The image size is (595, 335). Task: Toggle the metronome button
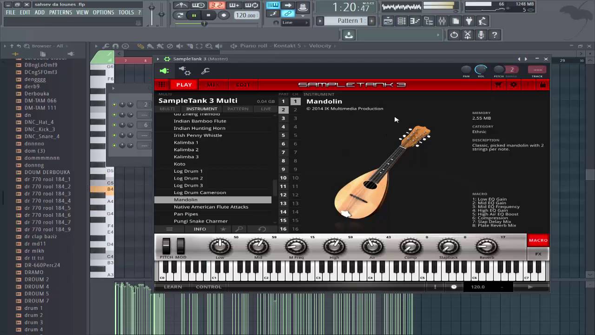181,6
